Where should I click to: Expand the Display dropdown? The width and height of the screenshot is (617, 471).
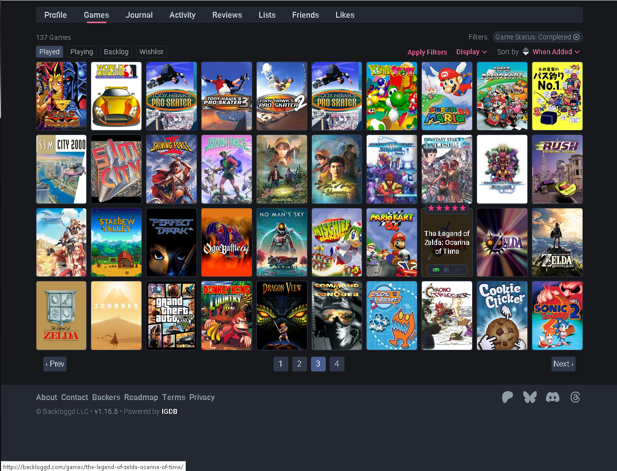[x=472, y=52]
